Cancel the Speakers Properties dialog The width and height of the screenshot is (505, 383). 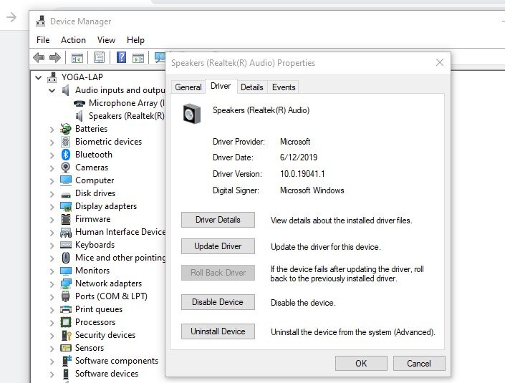click(419, 364)
